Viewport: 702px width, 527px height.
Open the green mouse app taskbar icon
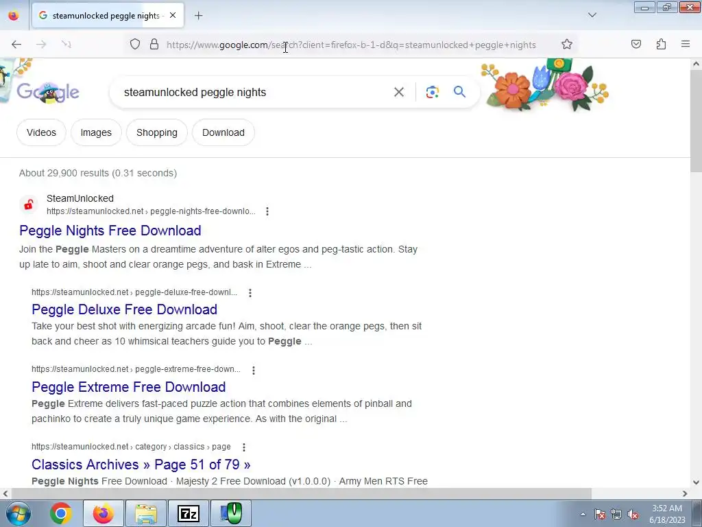[231, 513]
